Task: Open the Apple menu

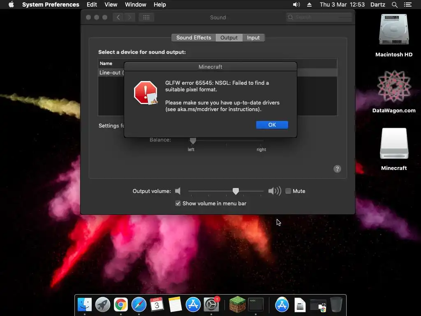Action: [x=11, y=5]
